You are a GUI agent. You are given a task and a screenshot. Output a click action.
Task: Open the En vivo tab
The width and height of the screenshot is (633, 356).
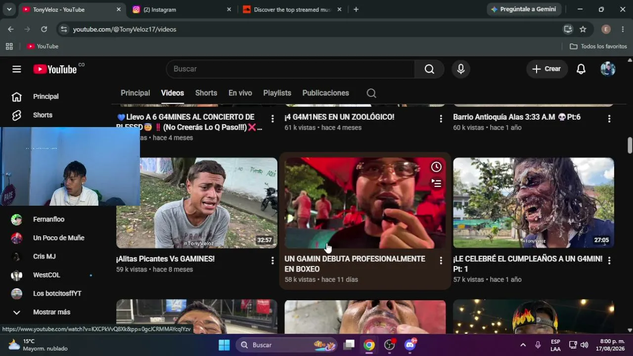click(x=240, y=93)
